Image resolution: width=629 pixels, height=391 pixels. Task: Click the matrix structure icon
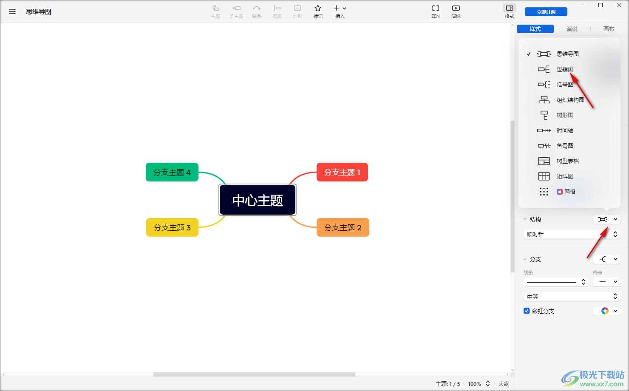click(x=544, y=176)
